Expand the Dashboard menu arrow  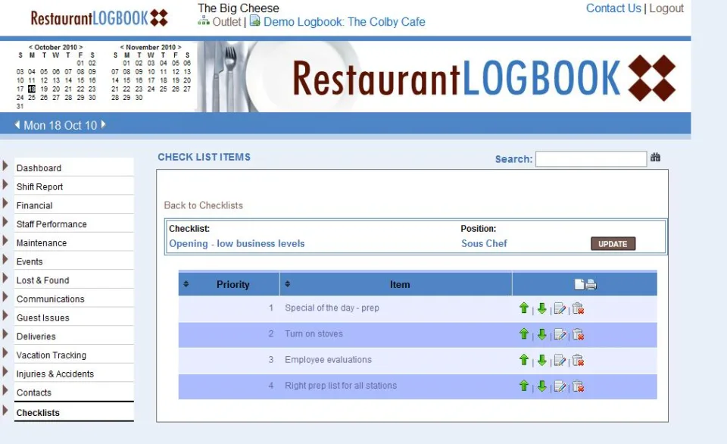[x=5, y=166]
